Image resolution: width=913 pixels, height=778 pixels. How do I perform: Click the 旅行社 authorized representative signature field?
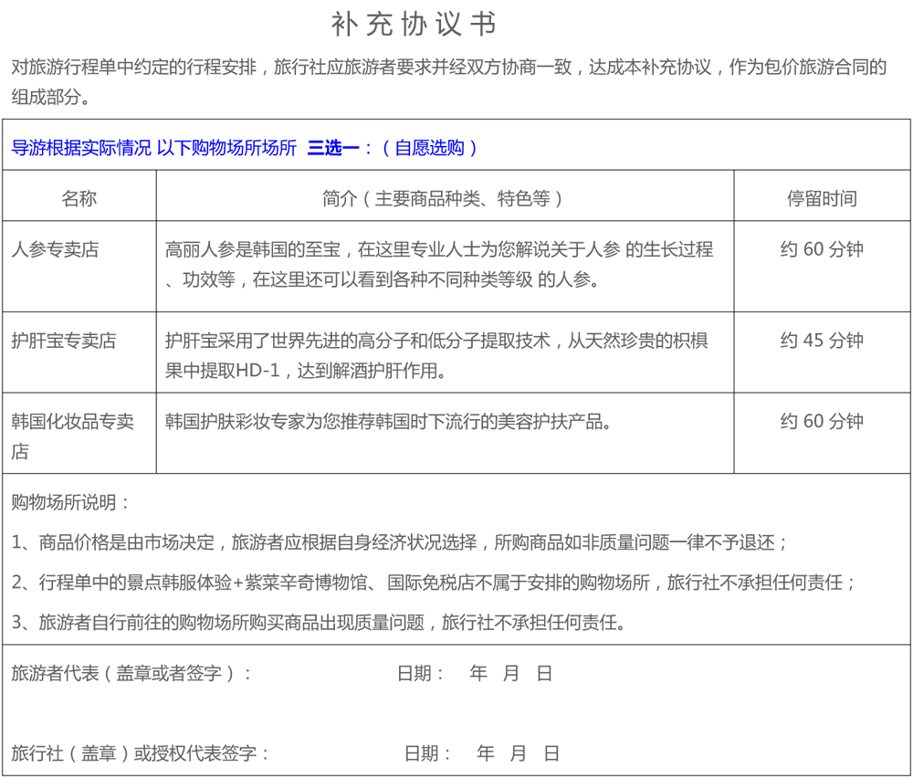[x=141, y=753]
